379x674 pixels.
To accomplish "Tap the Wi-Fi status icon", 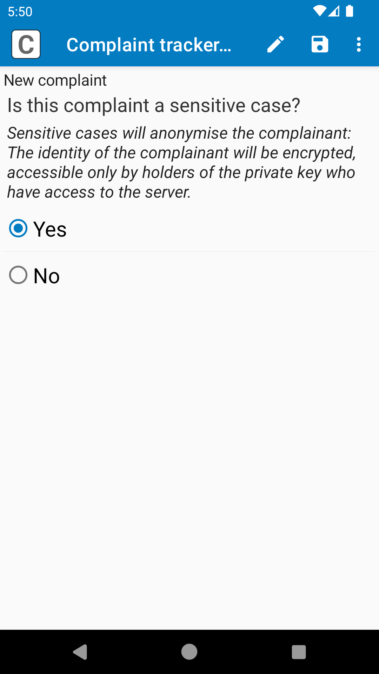I will [319, 11].
